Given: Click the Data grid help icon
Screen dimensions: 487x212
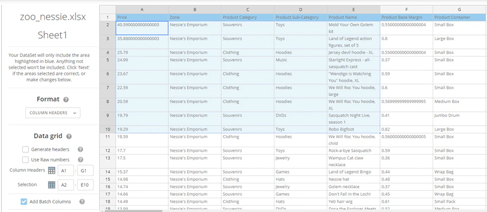Looking at the screenshot, I should [69, 136].
